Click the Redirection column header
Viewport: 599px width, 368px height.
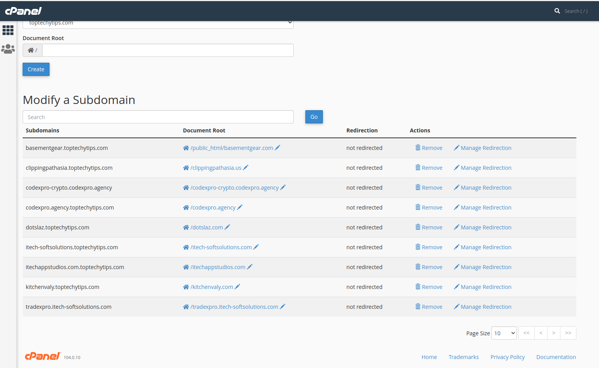coord(362,130)
